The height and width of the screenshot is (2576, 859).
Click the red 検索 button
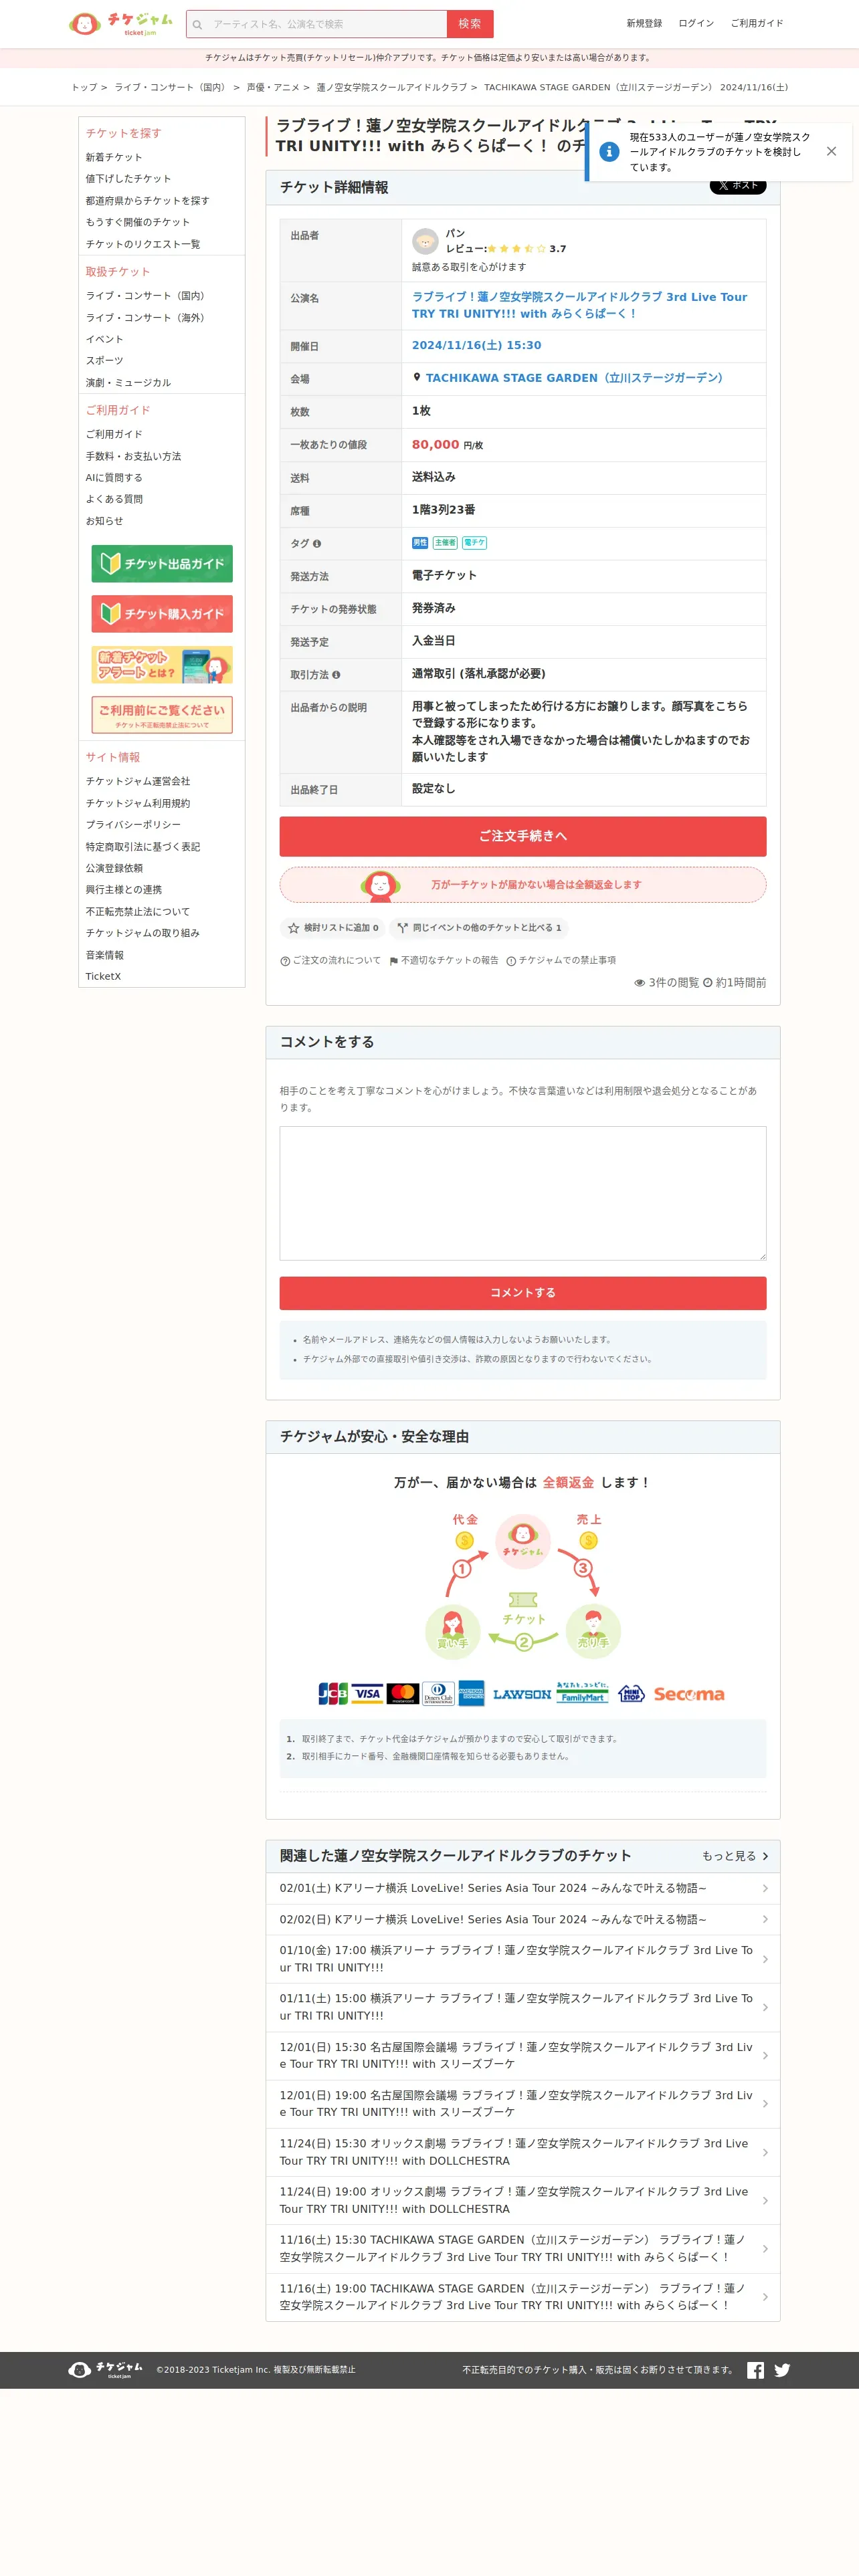pyautogui.click(x=470, y=24)
